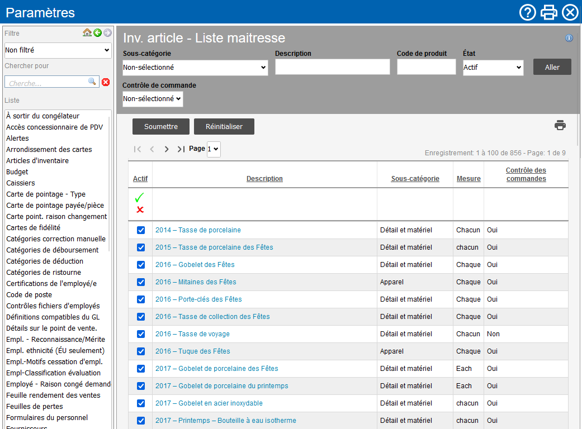Image resolution: width=582 pixels, height=429 pixels.
Task: Click the green back arrow icon
Action: 97,33
